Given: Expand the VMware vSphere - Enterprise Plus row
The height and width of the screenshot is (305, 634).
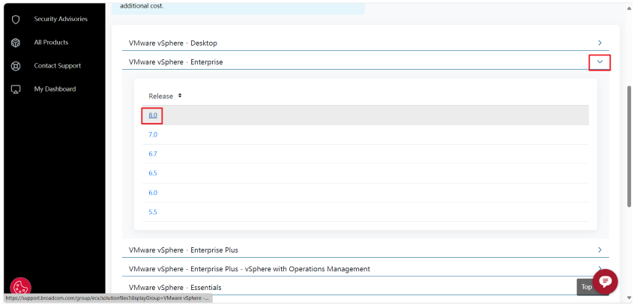Looking at the screenshot, I should point(600,250).
